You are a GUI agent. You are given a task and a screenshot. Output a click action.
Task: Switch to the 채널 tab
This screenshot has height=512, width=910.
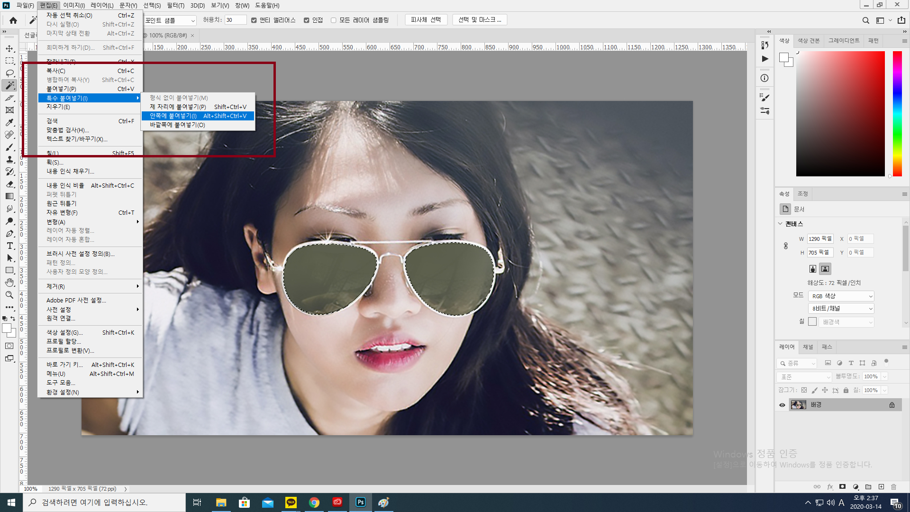(808, 347)
